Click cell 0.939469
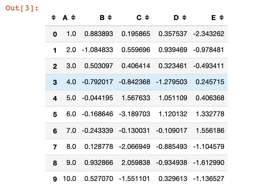This screenshot has width=259, height=193. pos(173,50)
